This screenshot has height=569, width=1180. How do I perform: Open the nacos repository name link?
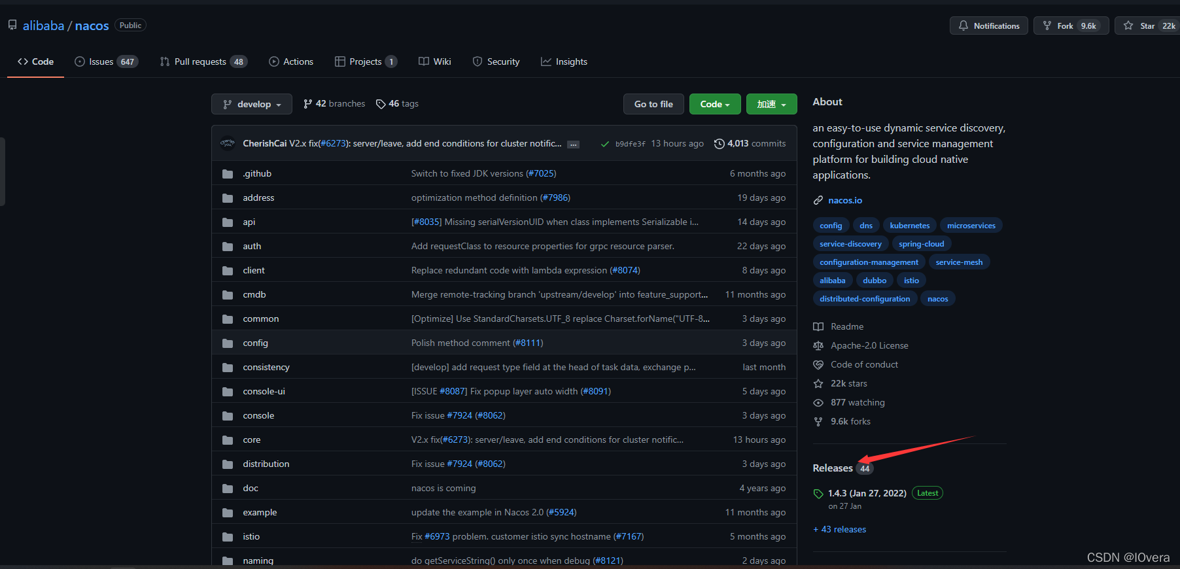point(92,26)
